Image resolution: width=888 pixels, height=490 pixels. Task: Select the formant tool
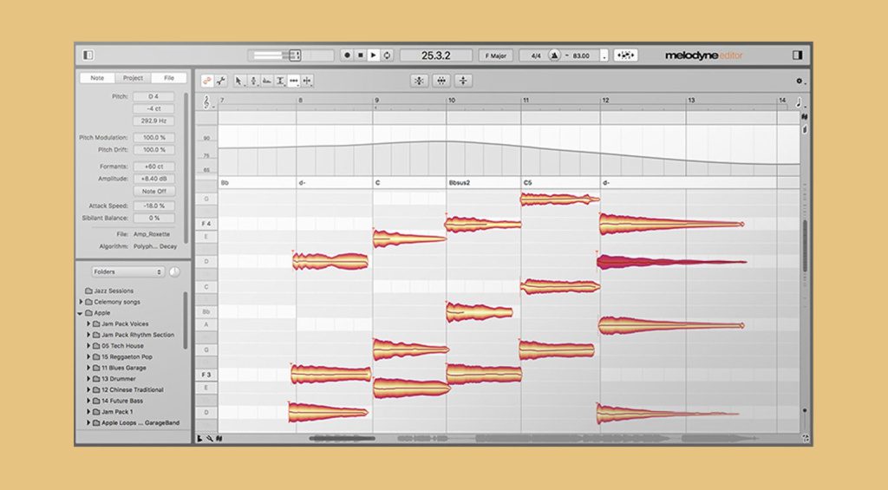pos(267,81)
